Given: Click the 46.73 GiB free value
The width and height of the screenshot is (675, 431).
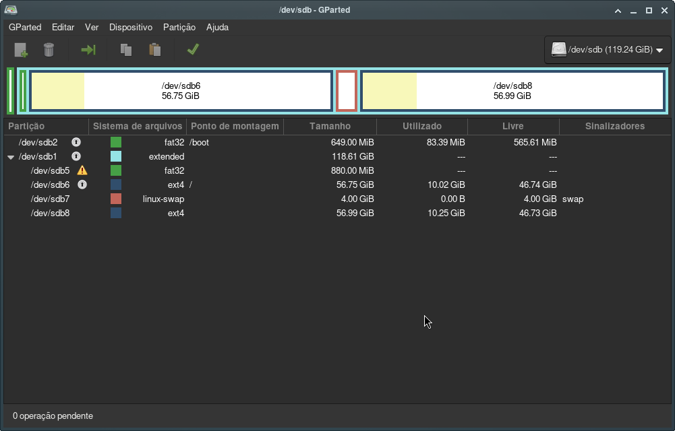Looking at the screenshot, I should point(537,213).
